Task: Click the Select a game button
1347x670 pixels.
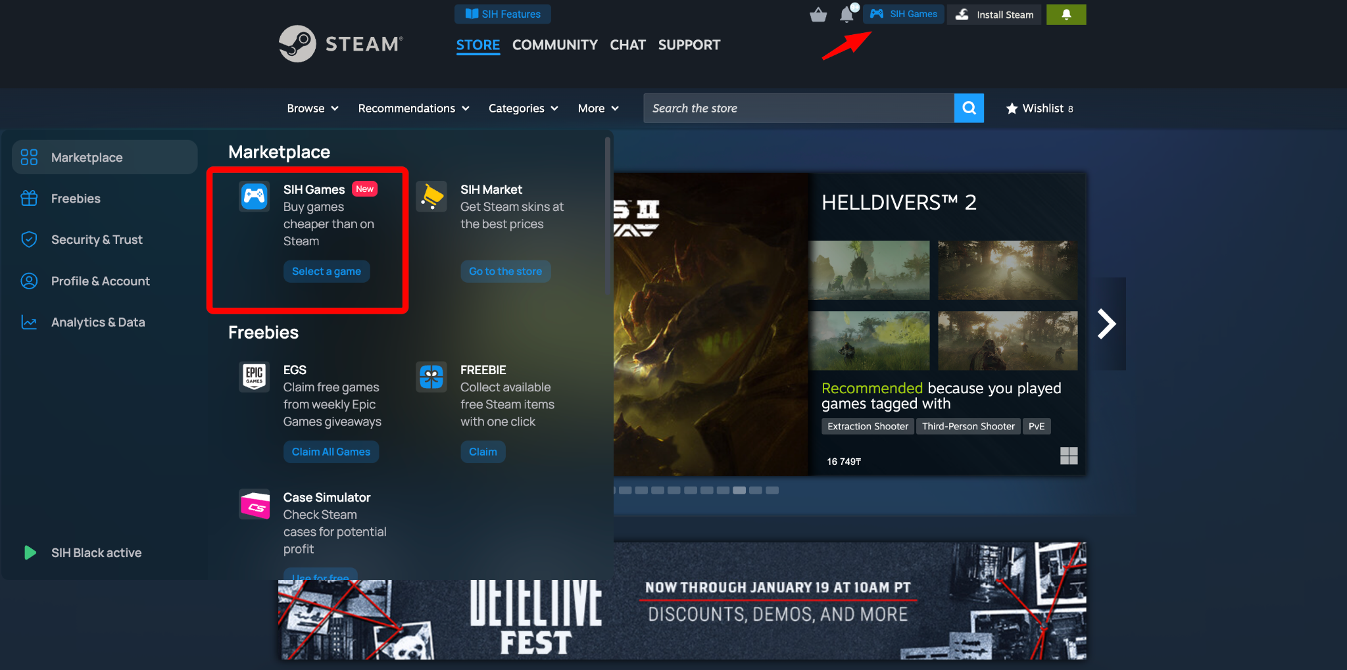Action: [326, 271]
